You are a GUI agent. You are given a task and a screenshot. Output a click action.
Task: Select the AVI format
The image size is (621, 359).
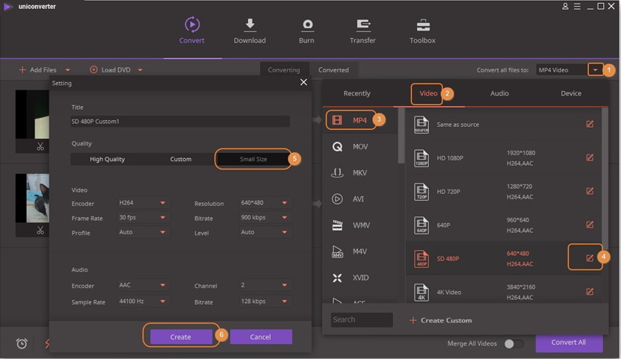coord(360,199)
